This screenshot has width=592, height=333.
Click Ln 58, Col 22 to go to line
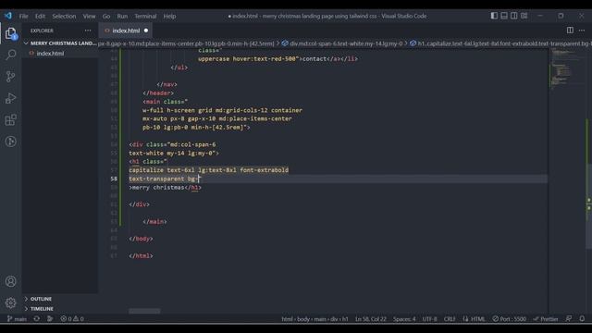point(370,319)
